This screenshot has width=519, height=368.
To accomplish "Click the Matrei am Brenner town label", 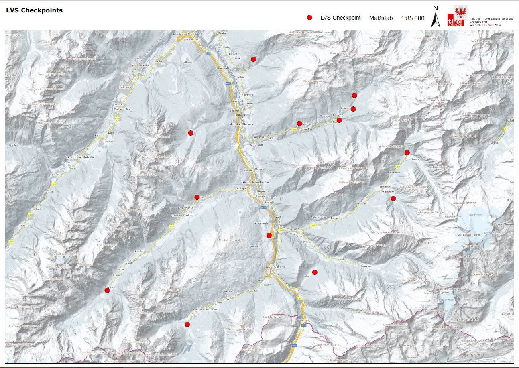I will [x=241, y=124].
